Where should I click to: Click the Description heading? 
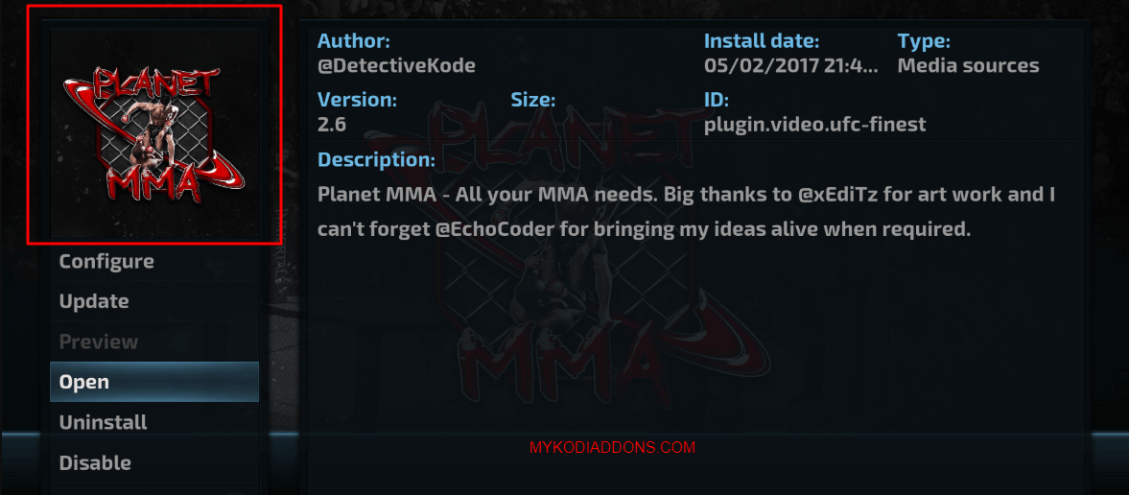pos(377,159)
